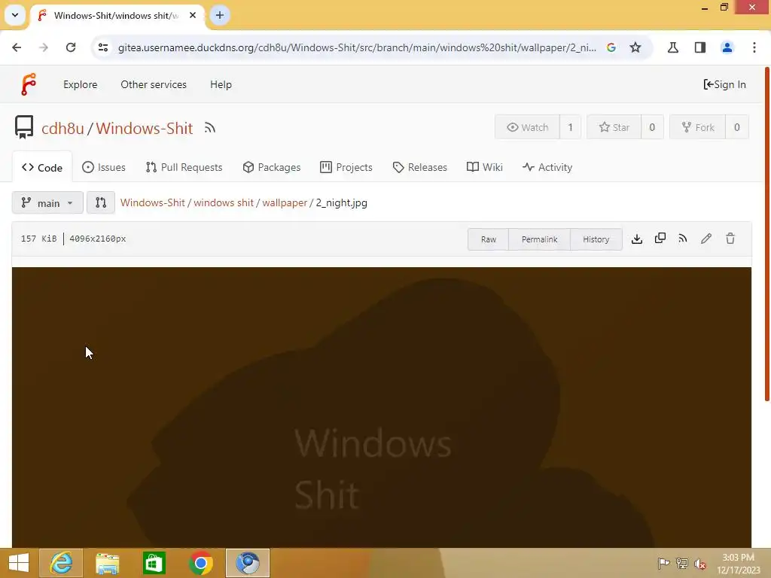This screenshot has height=578, width=771.
Task: Click the Star button
Action: pyautogui.click(x=614, y=127)
